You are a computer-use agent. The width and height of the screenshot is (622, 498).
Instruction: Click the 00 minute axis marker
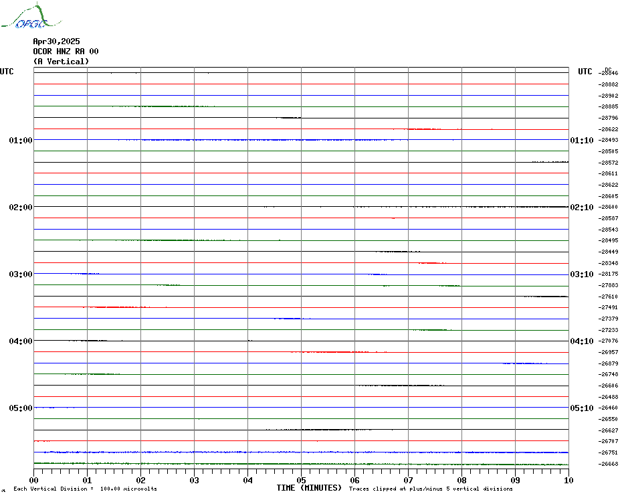pyautogui.click(x=33, y=481)
